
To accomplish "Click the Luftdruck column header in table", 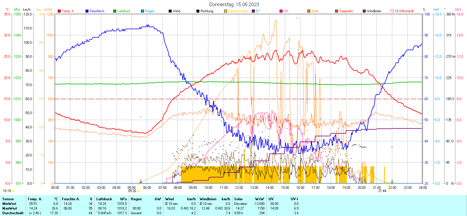I will (x=104, y=199).
